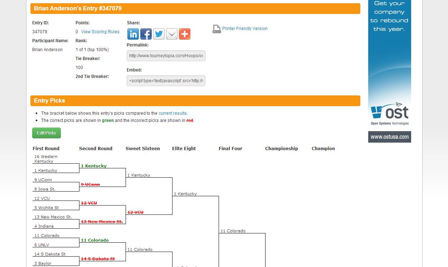This screenshot has height=267, width=448.
Task: Click 1 Kentucky in Elite Eight
Action: [185, 194]
